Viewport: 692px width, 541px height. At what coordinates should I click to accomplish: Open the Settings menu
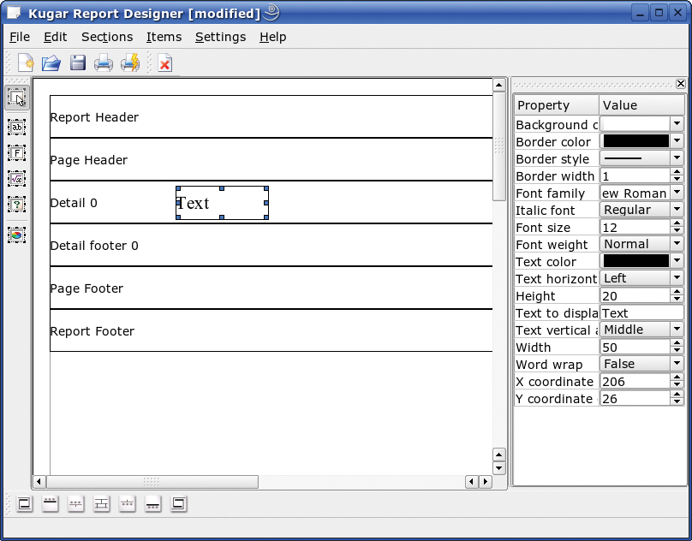[220, 37]
